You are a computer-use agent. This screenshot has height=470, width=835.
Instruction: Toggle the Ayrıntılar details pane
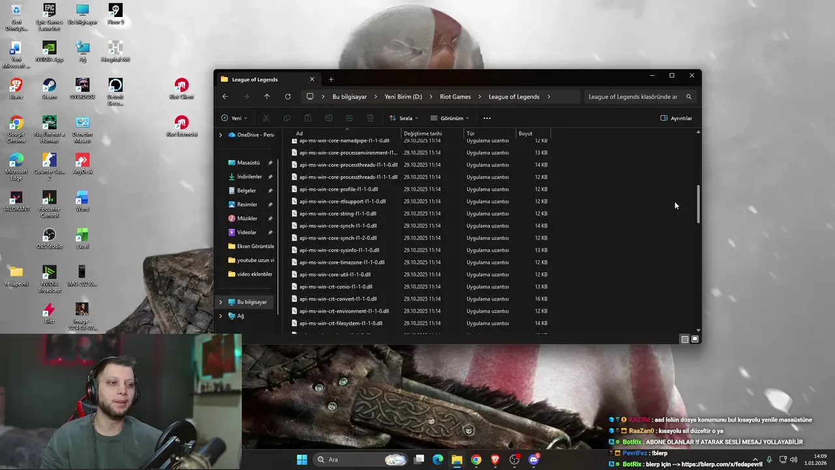tap(676, 118)
